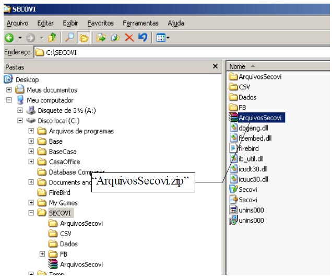Select the Dados folder in the right pane
Viewport: 332px width, 277px height.
[247, 97]
